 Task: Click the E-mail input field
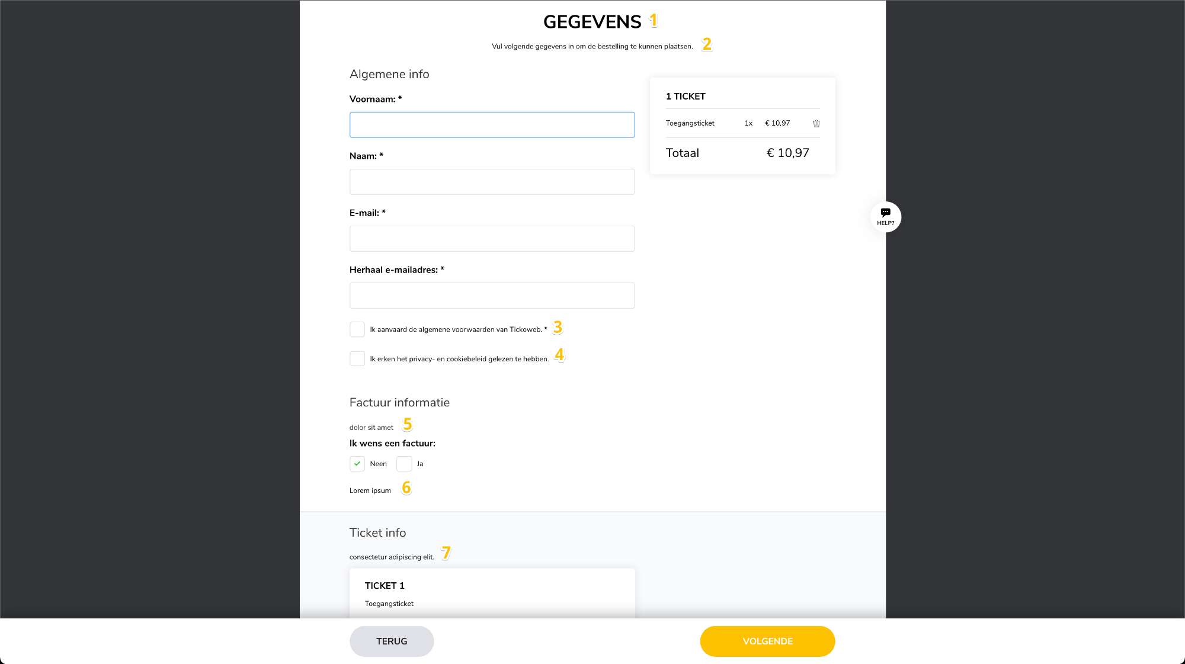[x=492, y=239]
